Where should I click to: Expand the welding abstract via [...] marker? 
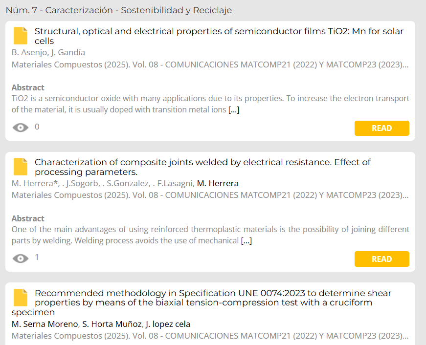[x=247, y=240]
